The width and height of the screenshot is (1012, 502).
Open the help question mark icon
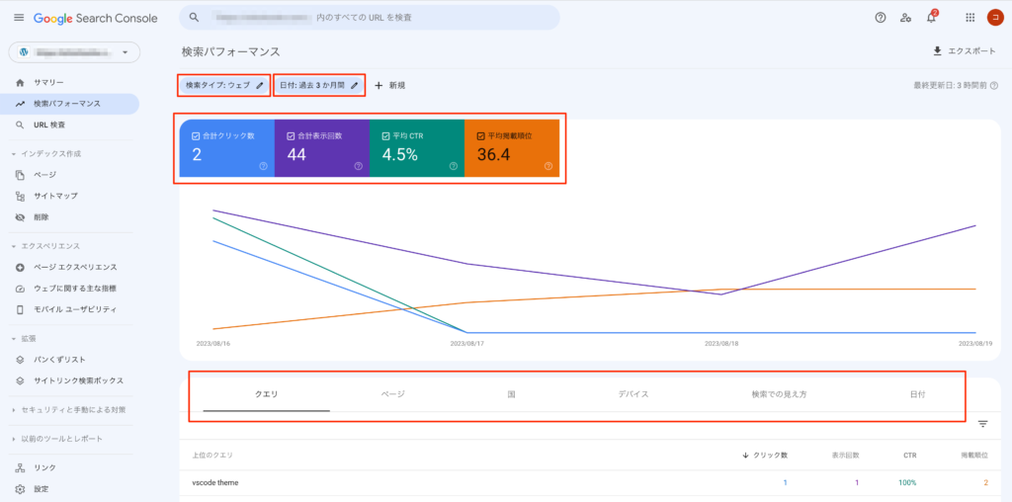[881, 18]
